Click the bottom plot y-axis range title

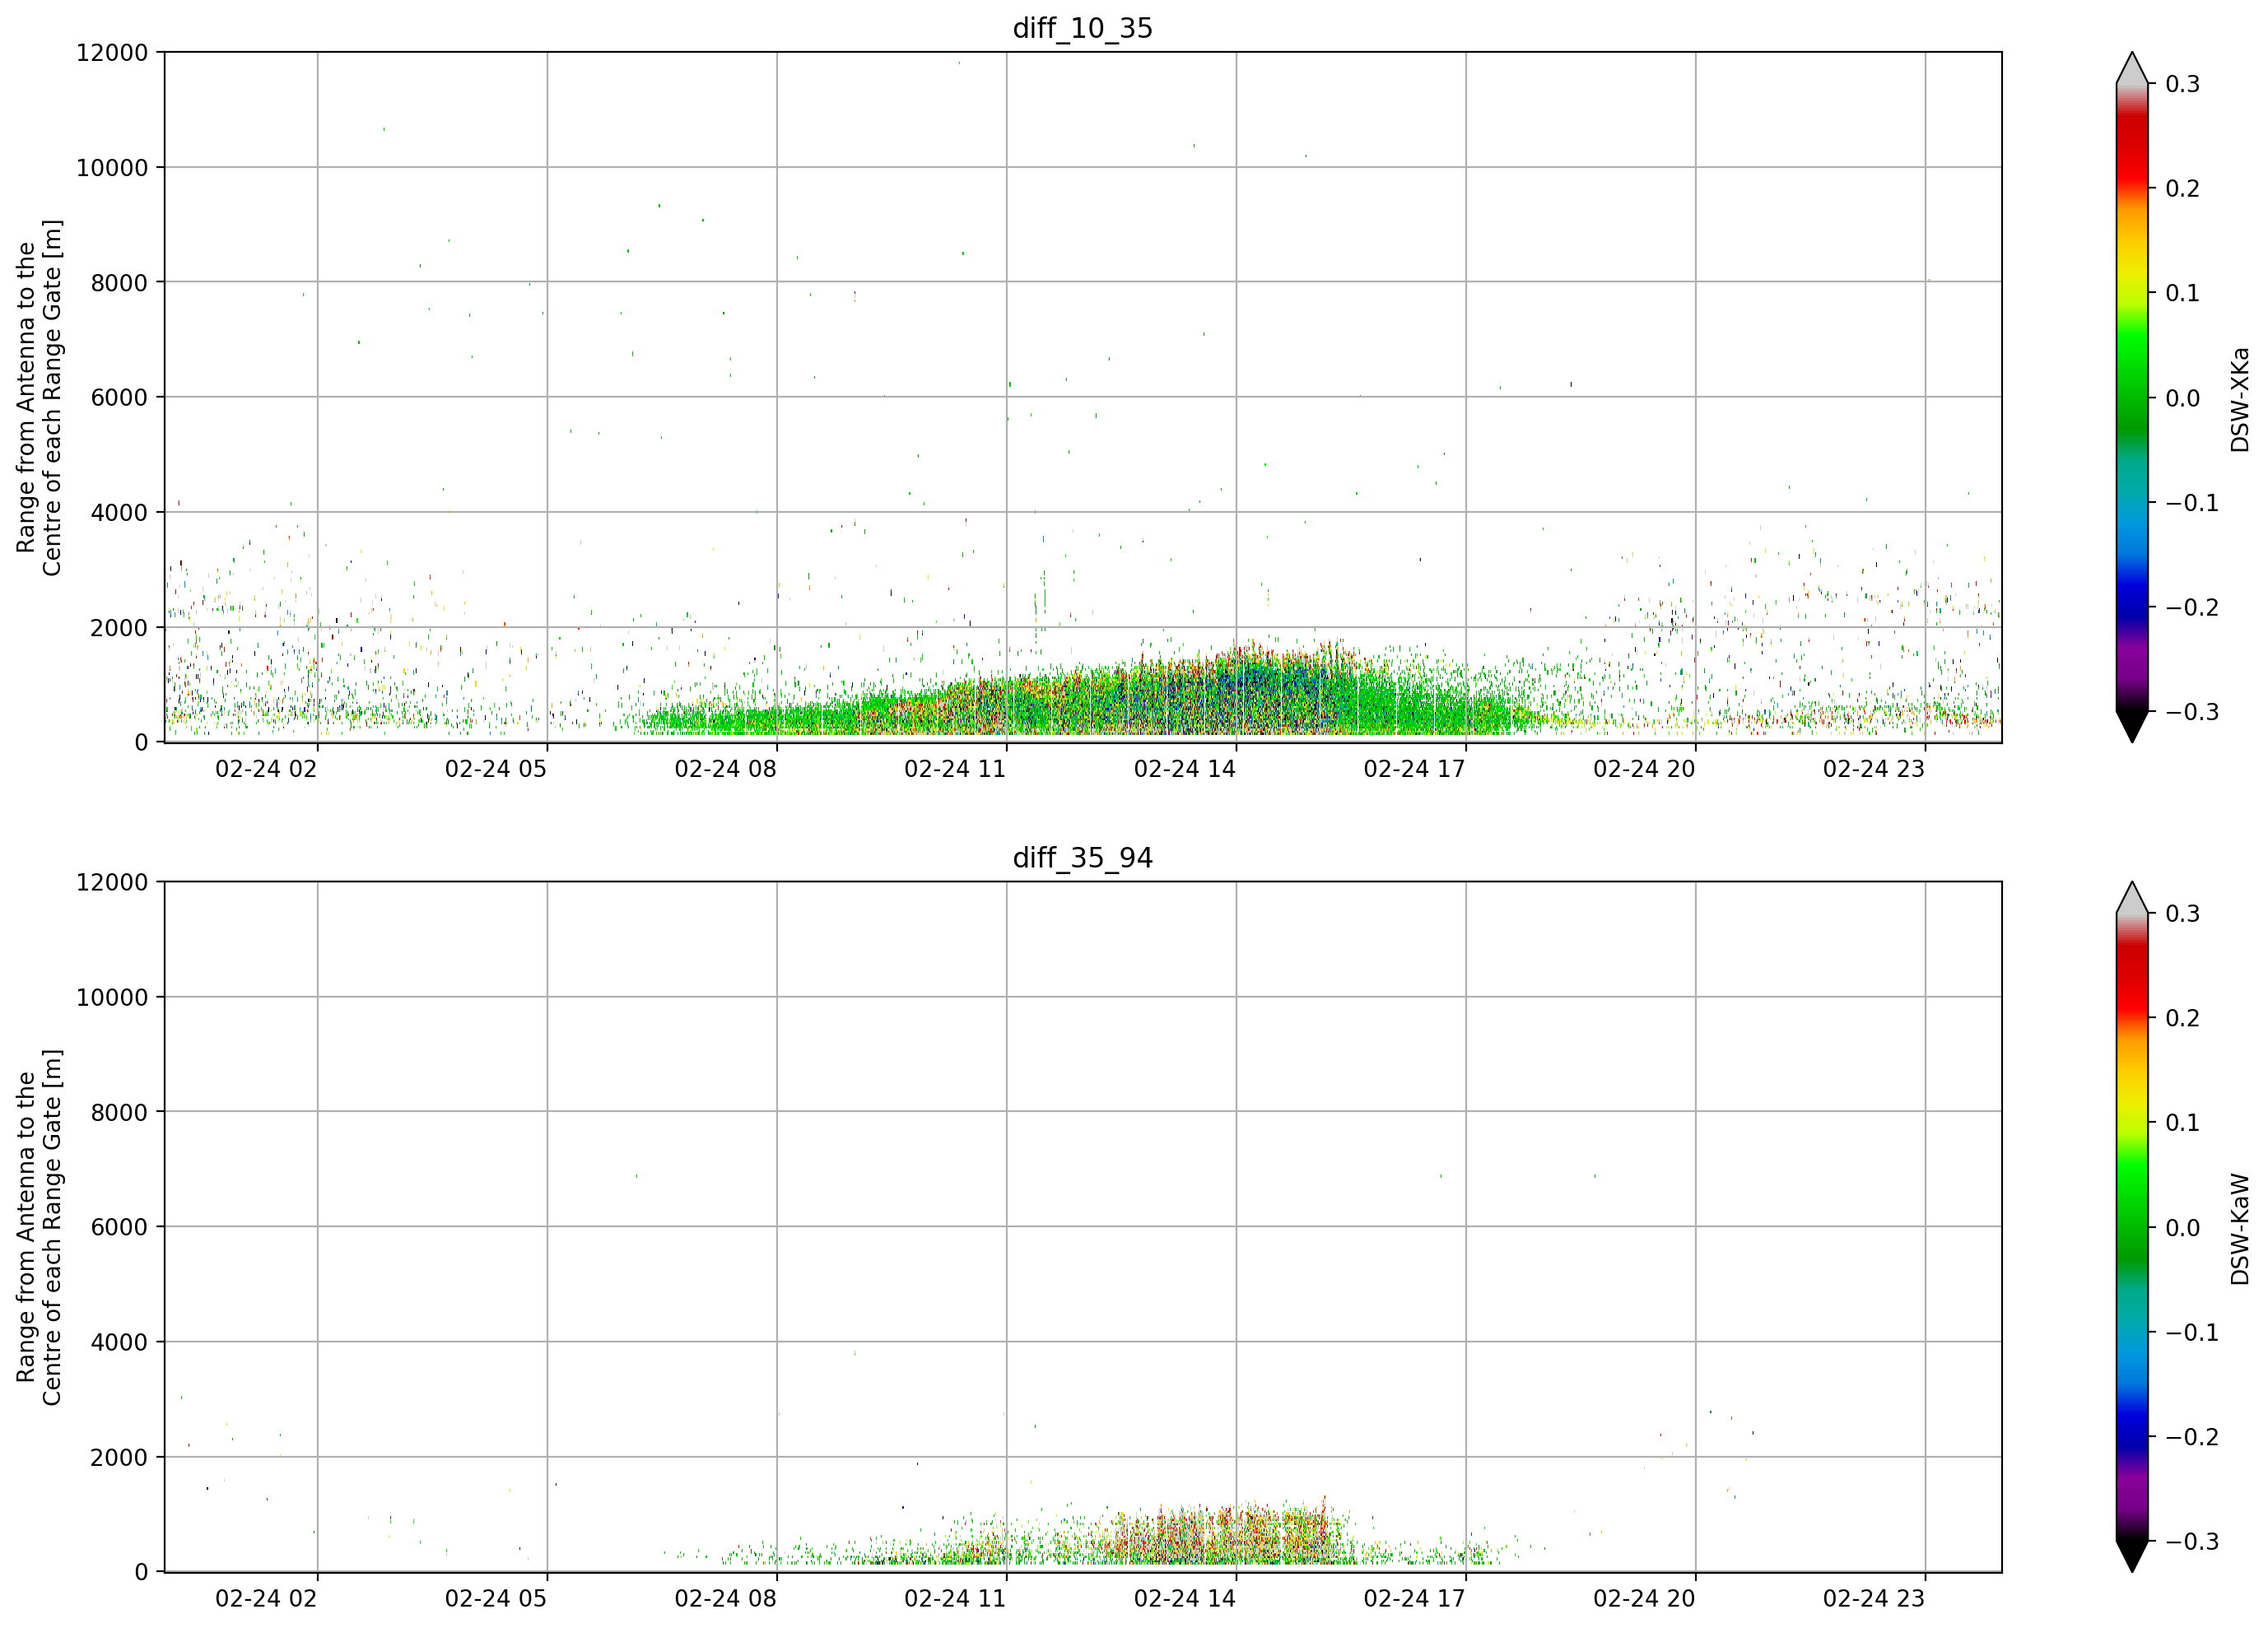click(x=39, y=1227)
